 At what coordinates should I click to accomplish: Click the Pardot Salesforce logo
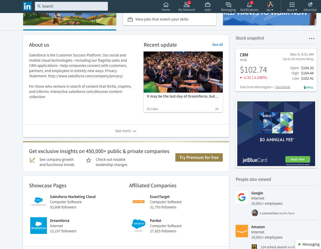pyautogui.click(x=139, y=226)
